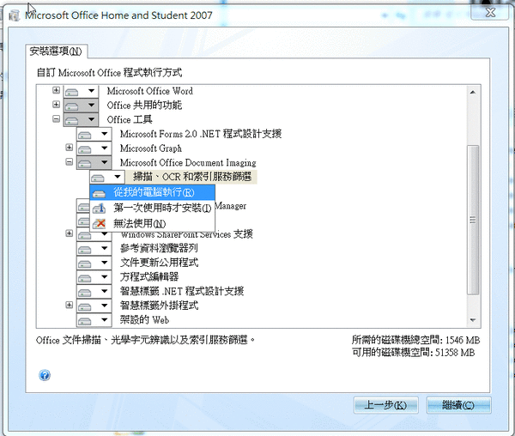Open install dropdown for 方程式編輯器
Viewport: 515px width, 436px height.
(94, 277)
